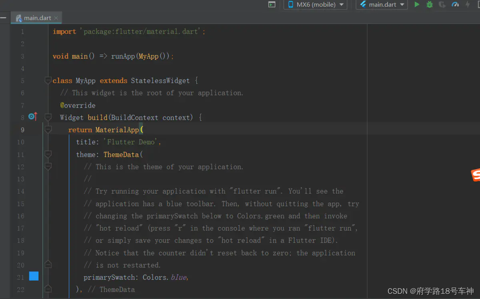Screen dimensions: 480x299
Task: Click the blue color swatch on line 21
Action: [34, 276]
